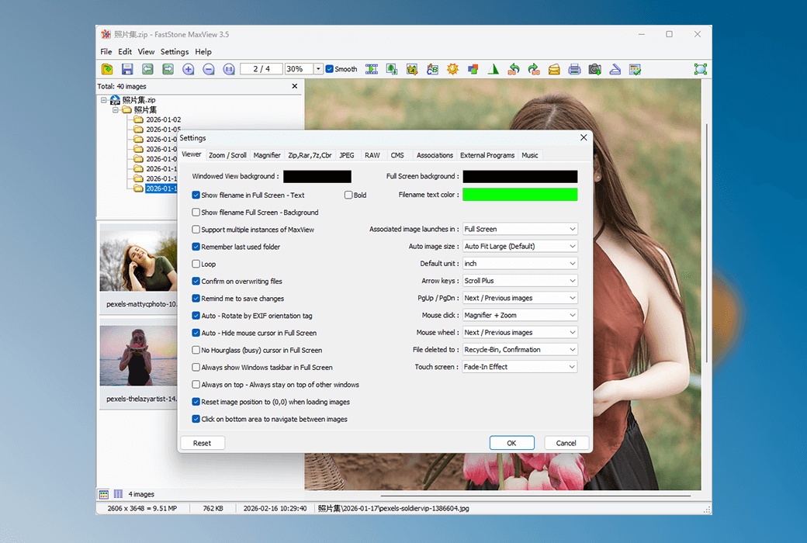Screen dimensions: 807x543
Task: Toggle full screen view icon
Action: coord(701,69)
